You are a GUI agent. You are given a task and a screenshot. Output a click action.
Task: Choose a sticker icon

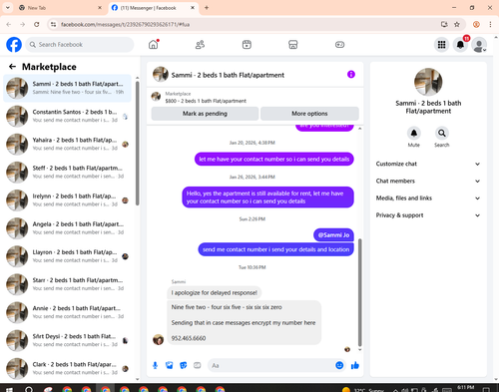[184, 365]
